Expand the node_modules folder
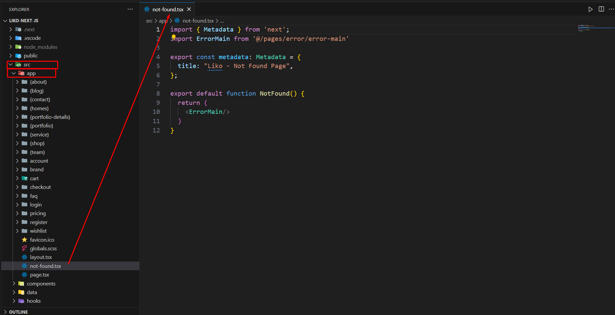This screenshot has width=615, height=315. (x=40, y=47)
